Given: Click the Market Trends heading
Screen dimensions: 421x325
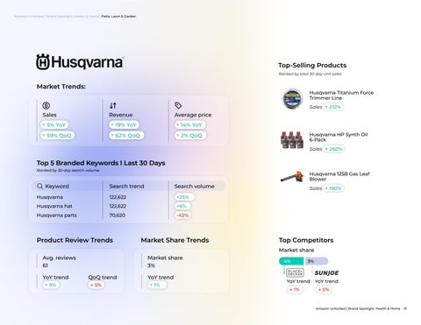Looking at the screenshot, I should coord(61,87).
